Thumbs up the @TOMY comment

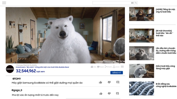pos(100,82)
